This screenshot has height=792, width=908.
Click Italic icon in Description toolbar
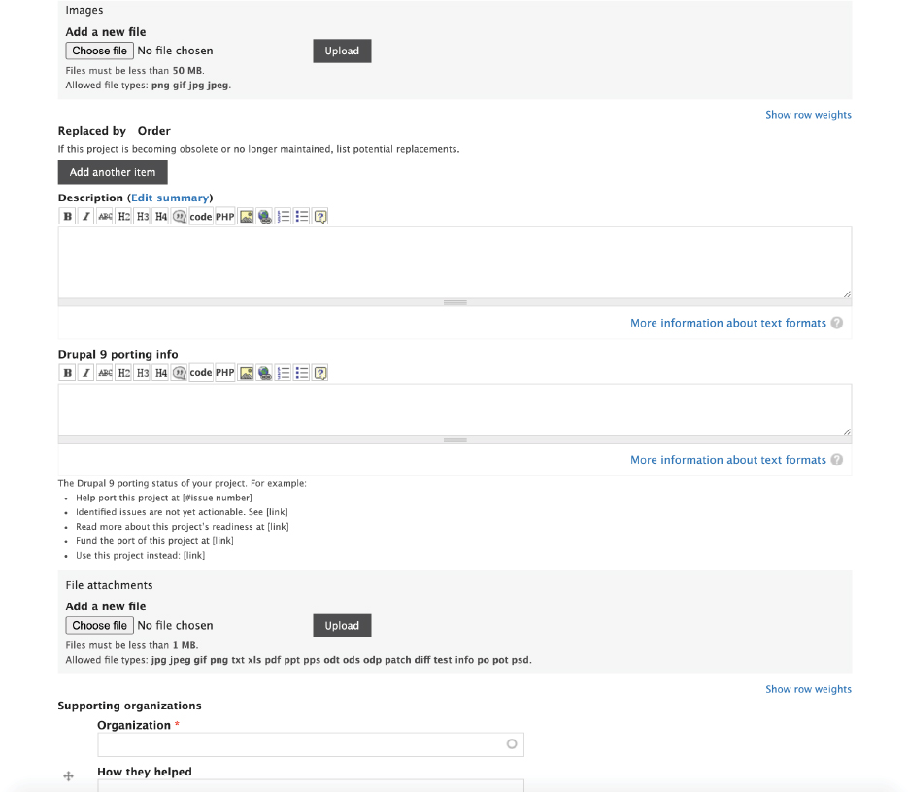tap(86, 216)
